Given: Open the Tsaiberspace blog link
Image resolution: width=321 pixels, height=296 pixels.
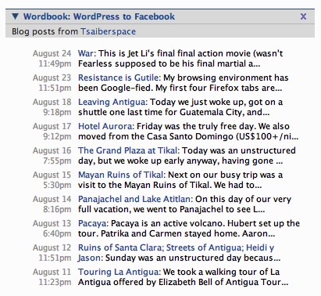Looking at the screenshot, I should [x=108, y=31].
